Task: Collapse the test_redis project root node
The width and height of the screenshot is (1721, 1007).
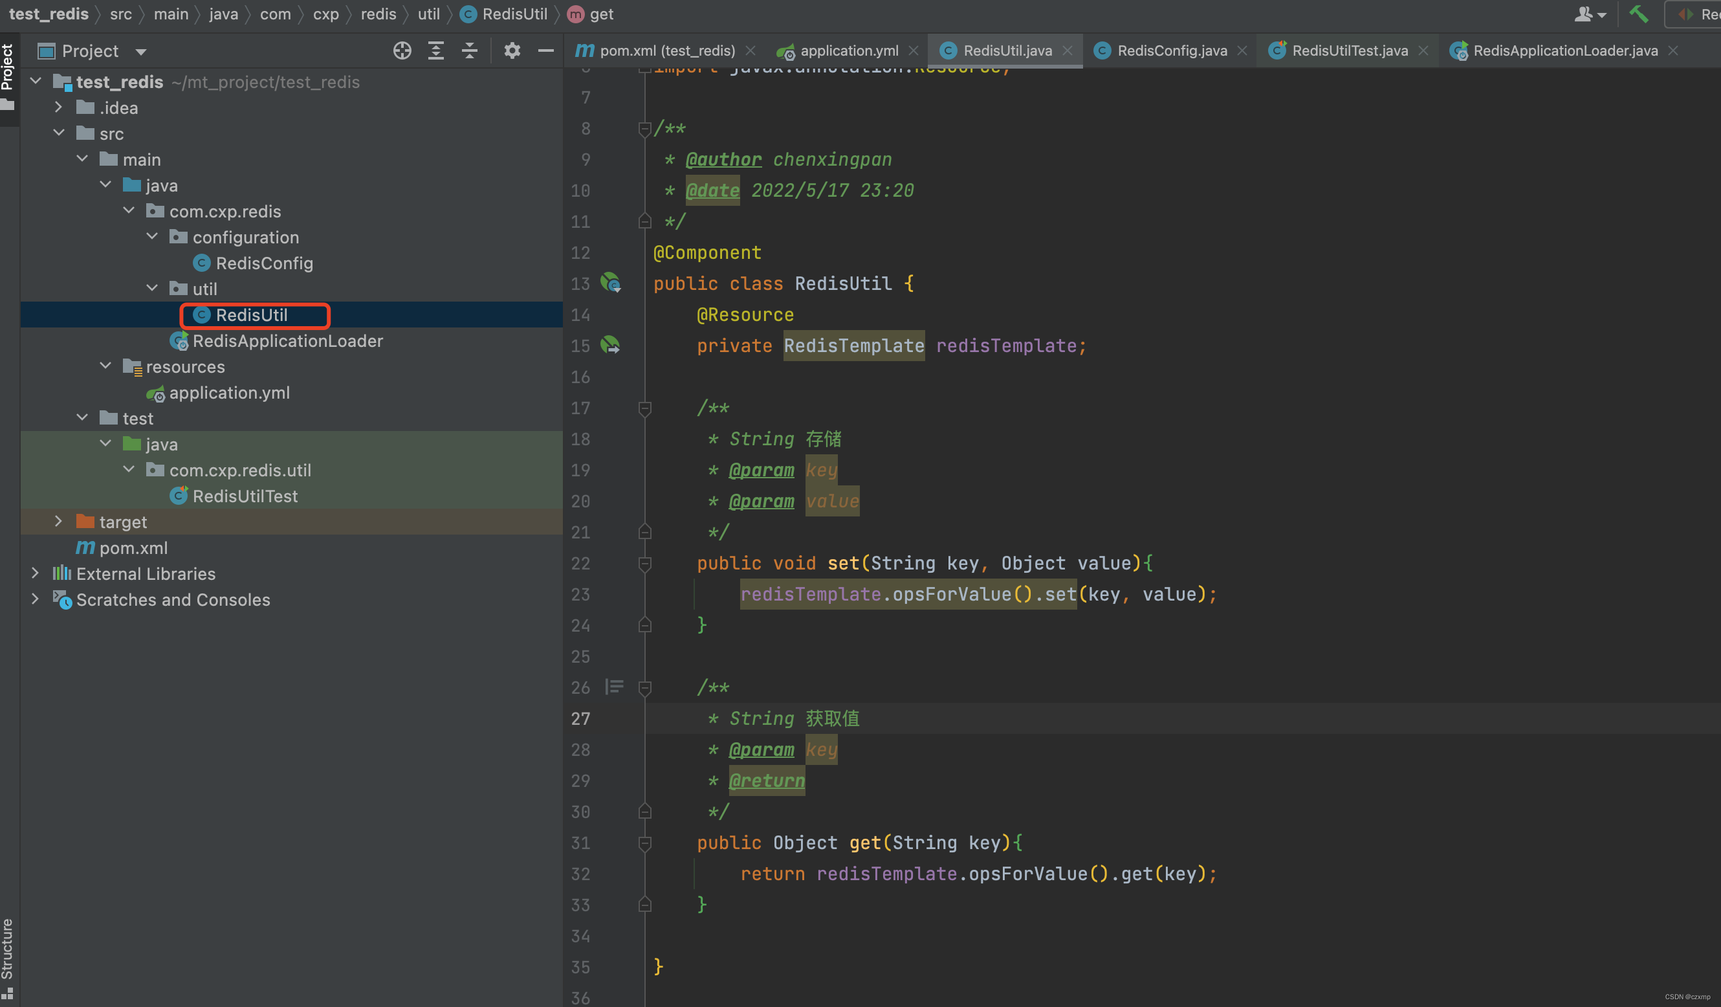Action: [36, 82]
